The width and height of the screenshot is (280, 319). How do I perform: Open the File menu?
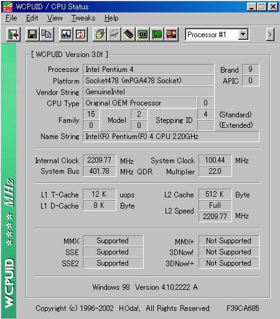tap(11, 18)
